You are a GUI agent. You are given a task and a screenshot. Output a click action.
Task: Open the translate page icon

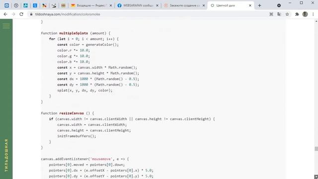tap(279, 14)
